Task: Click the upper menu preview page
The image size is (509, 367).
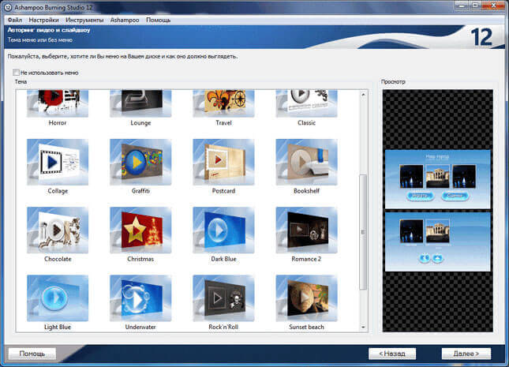Action: tap(438, 179)
